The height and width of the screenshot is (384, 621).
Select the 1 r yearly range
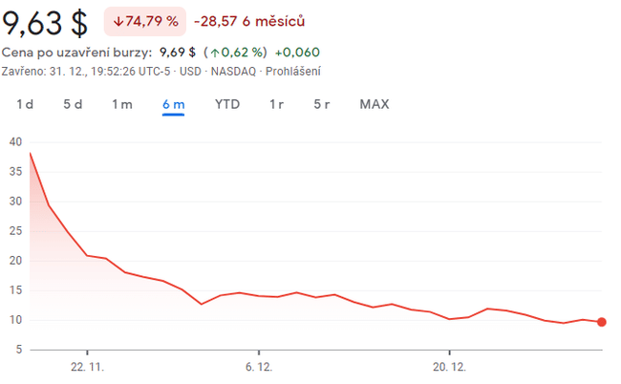pyautogui.click(x=276, y=104)
